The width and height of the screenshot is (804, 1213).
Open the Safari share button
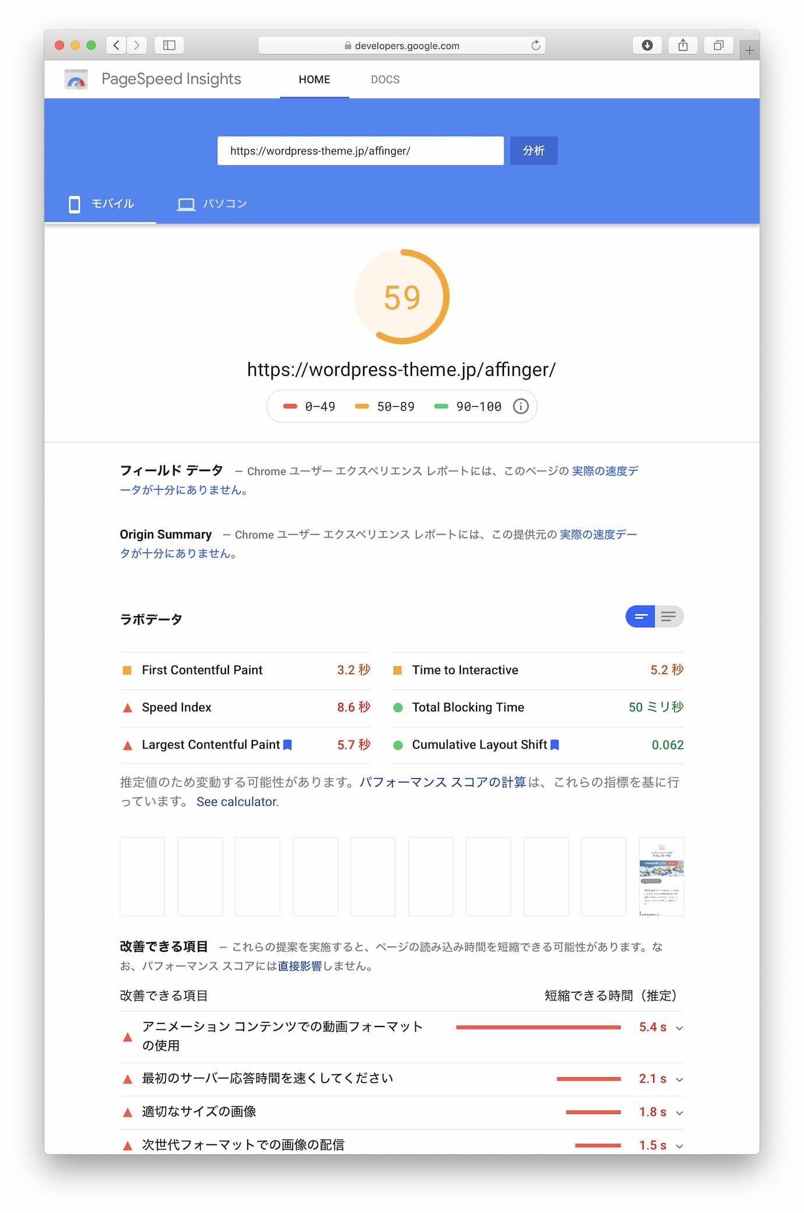pyautogui.click(x=683, y=45)
